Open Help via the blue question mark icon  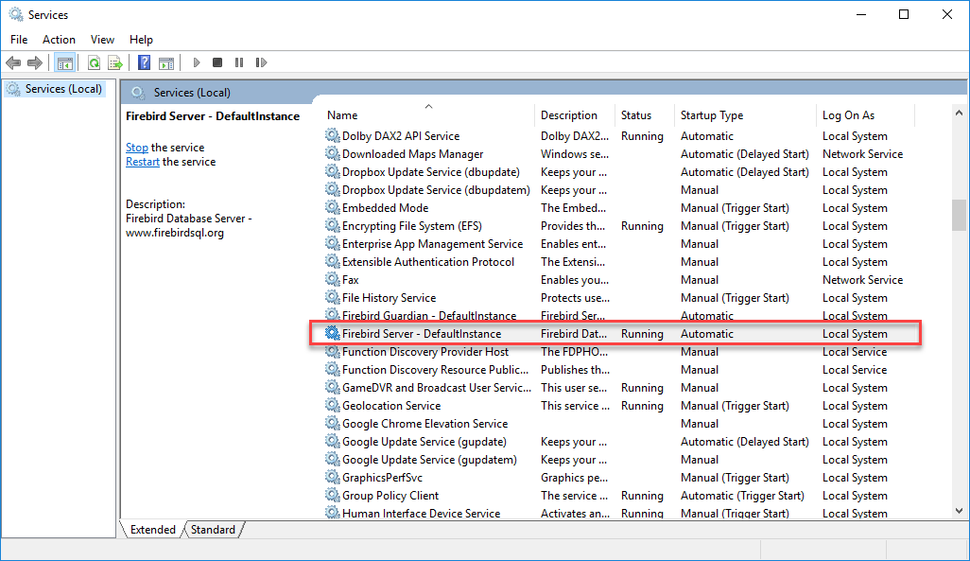tap(144, 62)
